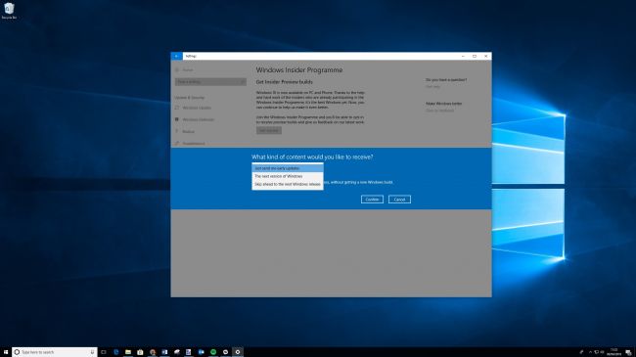Open the Windows Start menu

(6, 352)
